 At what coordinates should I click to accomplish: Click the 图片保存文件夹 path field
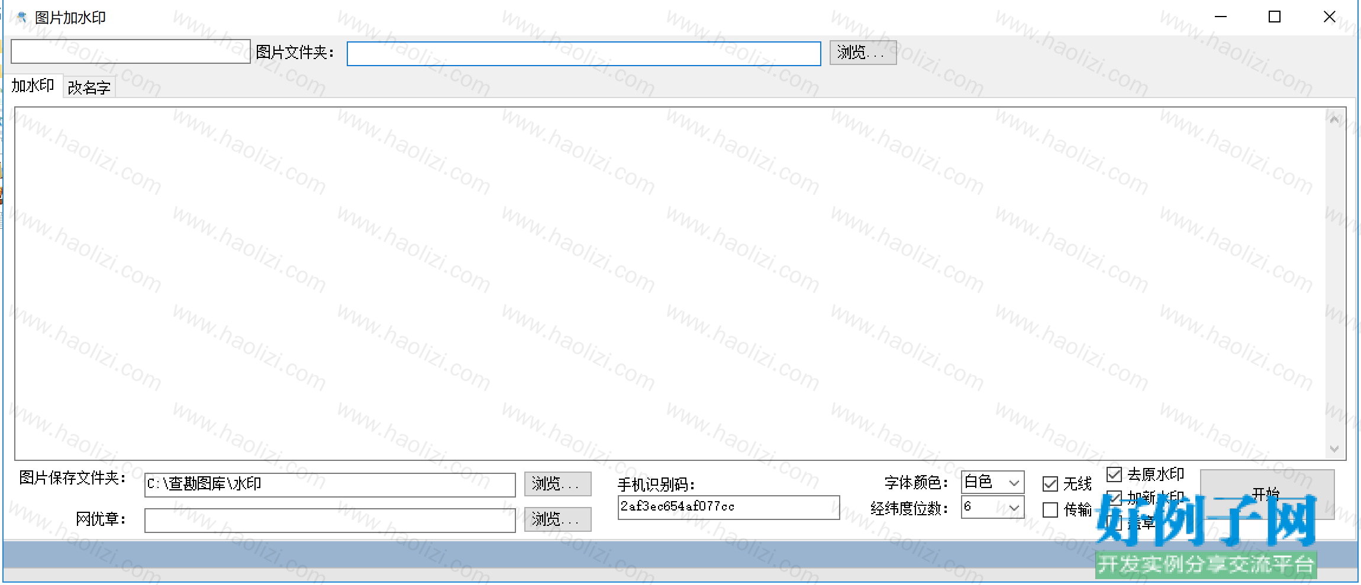(x=330, y=485)
